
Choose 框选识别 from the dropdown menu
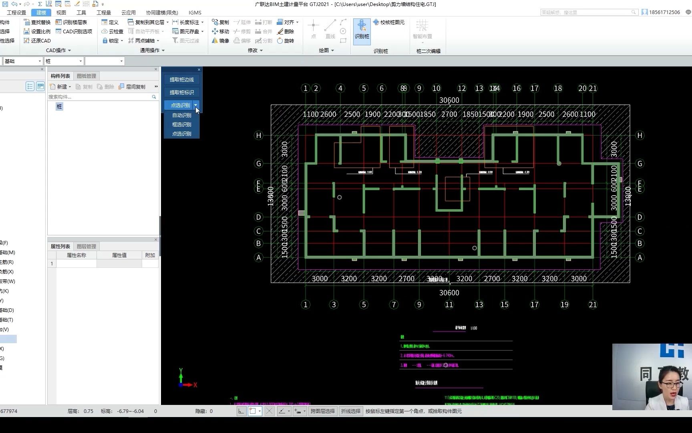pos(182,124)
